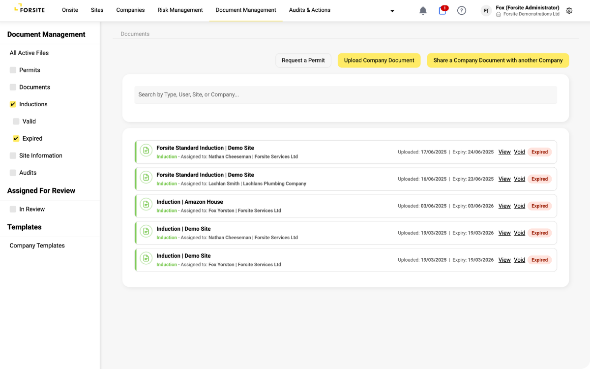Open the help question mark icon
This screenshot has width=590, height=369.
click(x=461, y=10)
